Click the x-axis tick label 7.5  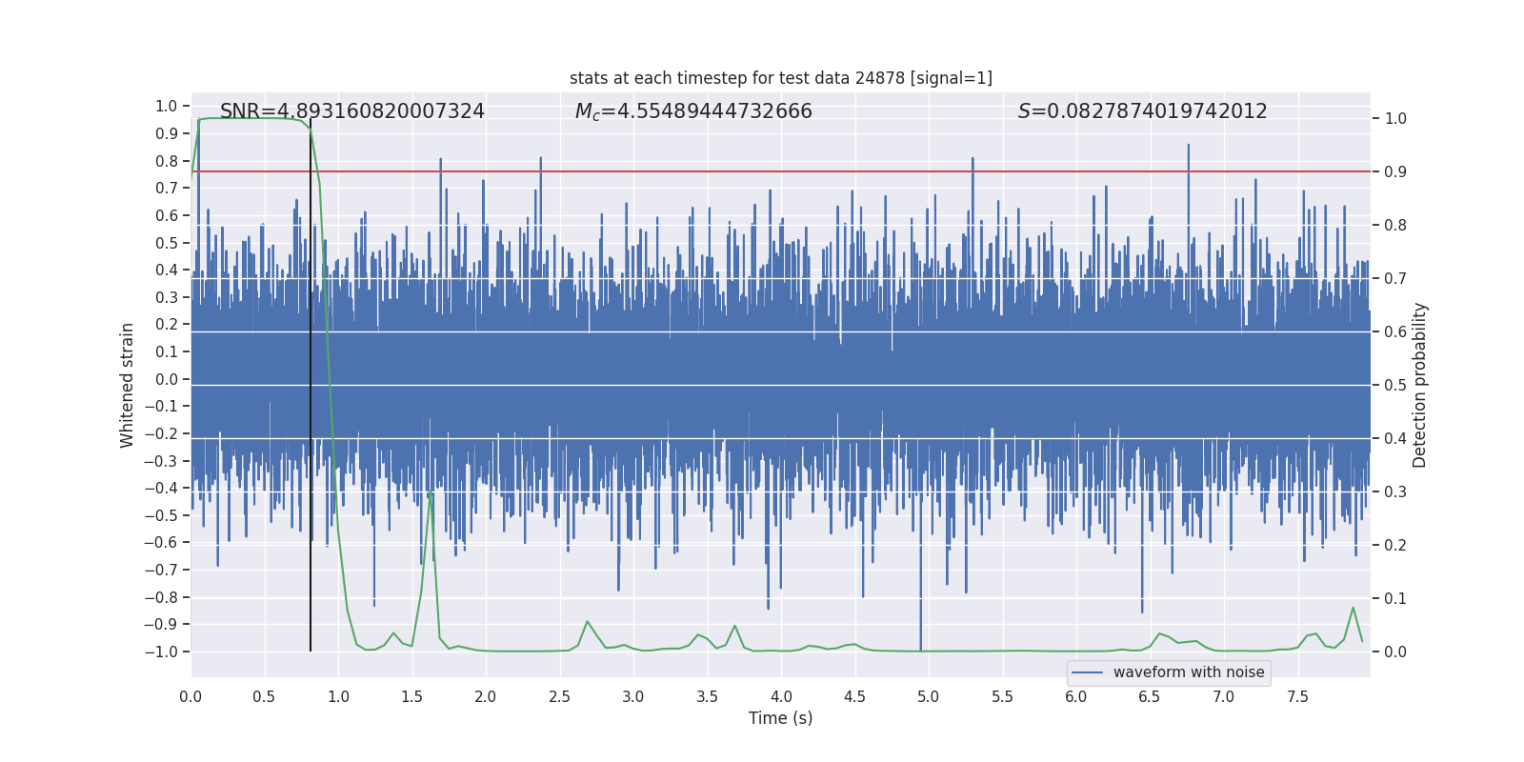1297,697
